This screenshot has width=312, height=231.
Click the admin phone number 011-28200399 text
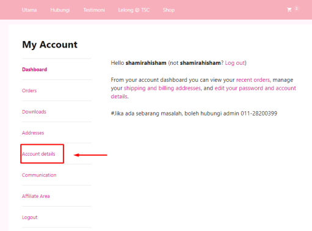click(259, 114)
